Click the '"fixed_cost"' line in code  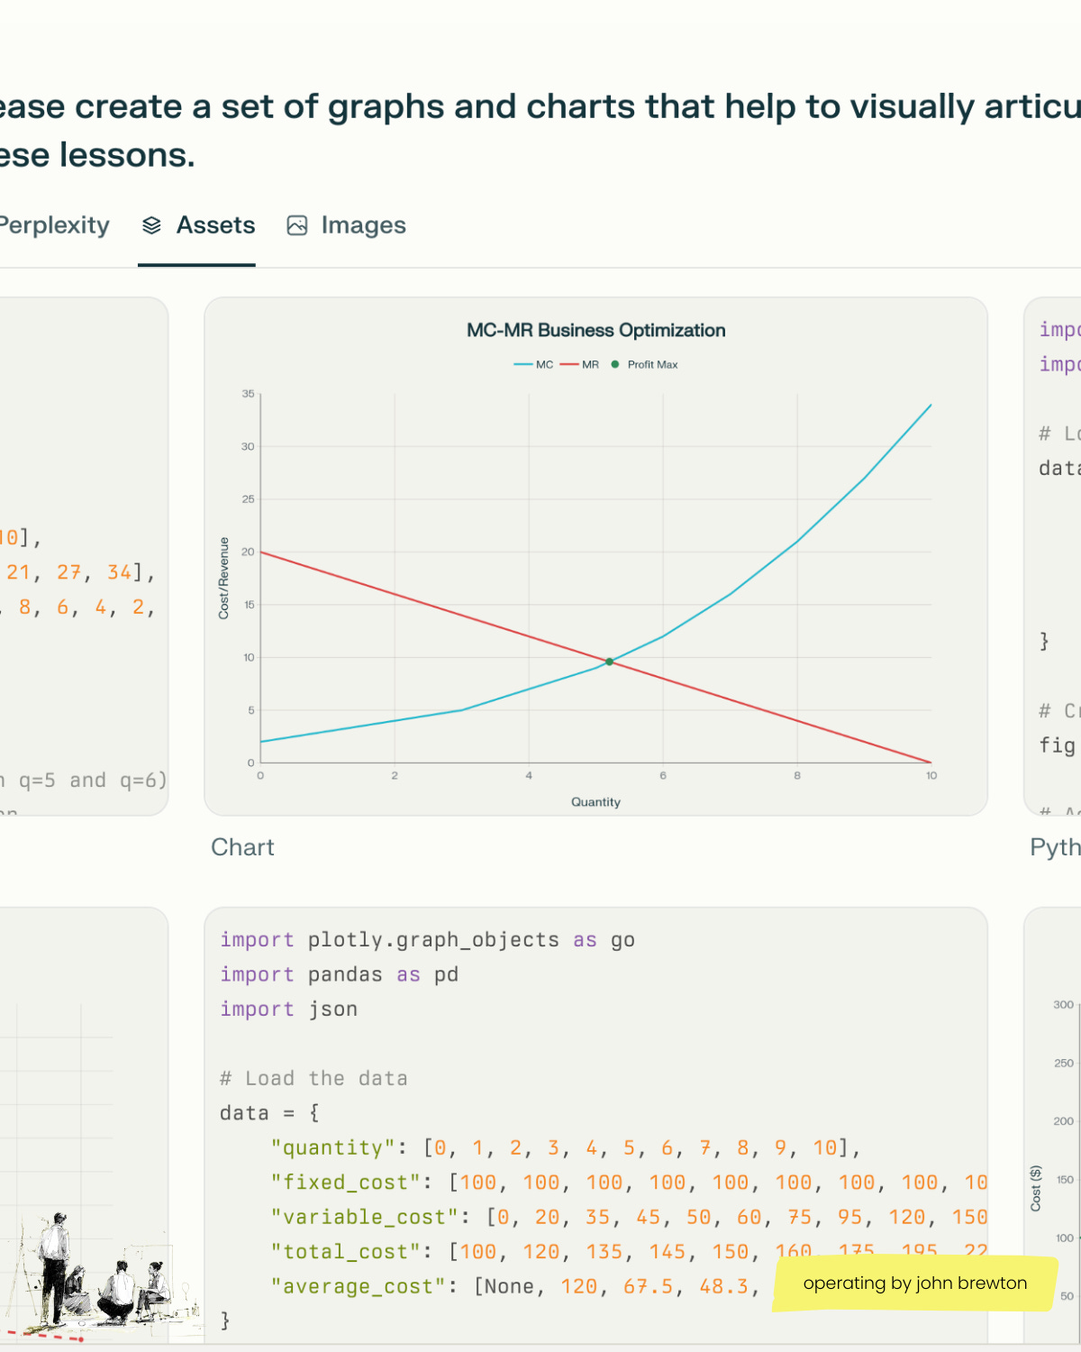pos(629,1183)
